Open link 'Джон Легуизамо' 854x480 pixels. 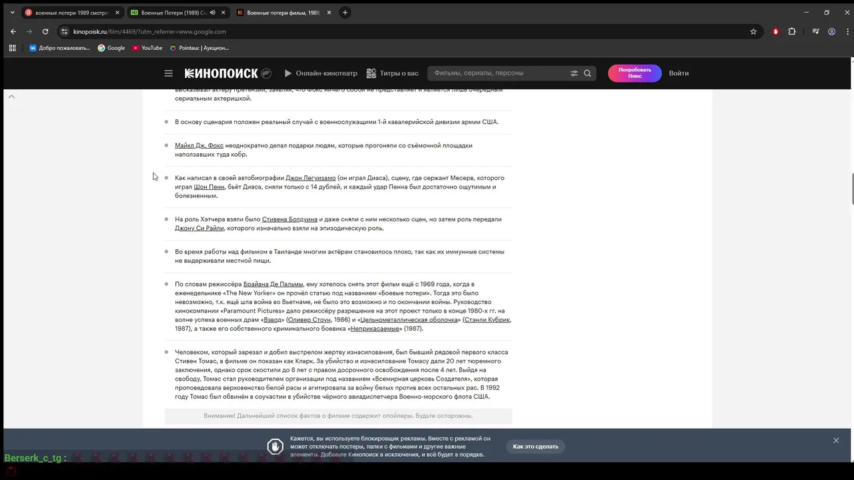(x=310, y=178)
